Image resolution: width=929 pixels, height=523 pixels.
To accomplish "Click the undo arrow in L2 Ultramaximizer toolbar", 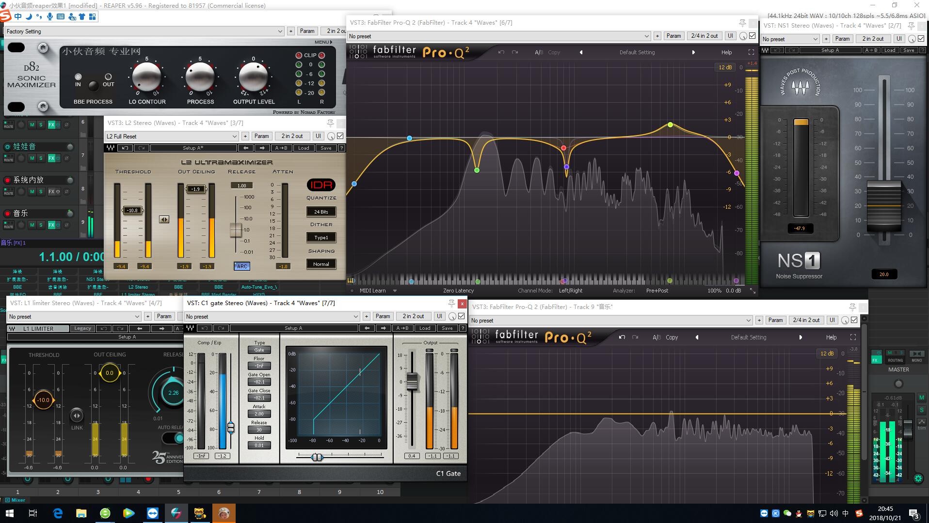I will pyautogui.click(x=125, y=148).
